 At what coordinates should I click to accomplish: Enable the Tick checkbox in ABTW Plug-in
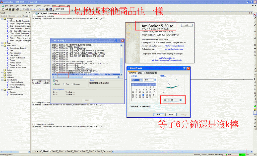pyautogui.click(x=64, y=84)
